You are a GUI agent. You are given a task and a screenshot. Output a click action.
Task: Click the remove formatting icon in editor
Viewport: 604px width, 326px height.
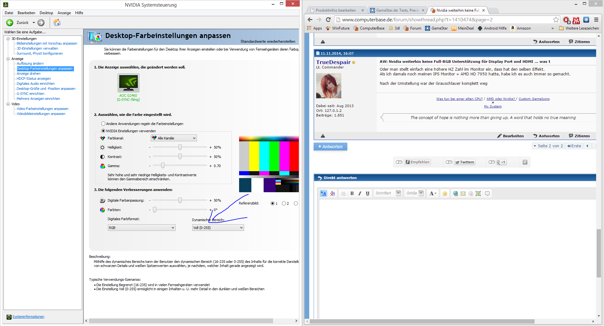(x=333, y=193)
